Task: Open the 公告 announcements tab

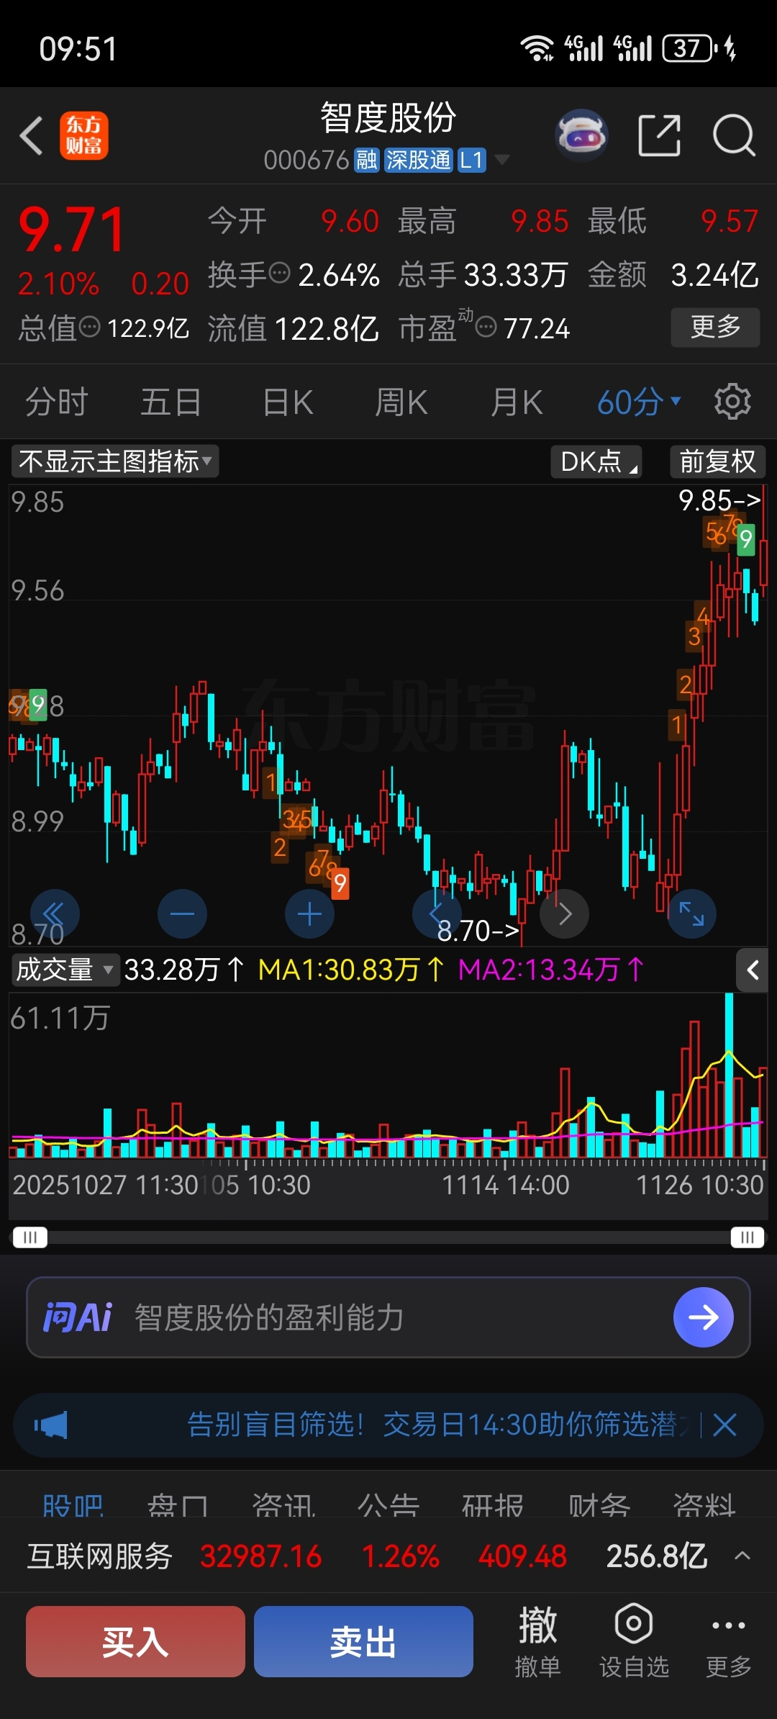Action: click(x=388, y=1504)
